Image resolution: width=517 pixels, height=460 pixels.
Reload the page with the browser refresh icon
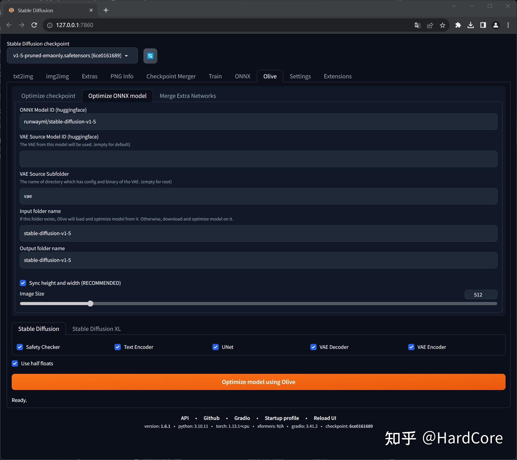click(x=34, y=25)
